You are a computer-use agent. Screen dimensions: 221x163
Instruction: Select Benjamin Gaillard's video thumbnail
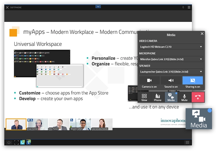[x=81, y=124]
